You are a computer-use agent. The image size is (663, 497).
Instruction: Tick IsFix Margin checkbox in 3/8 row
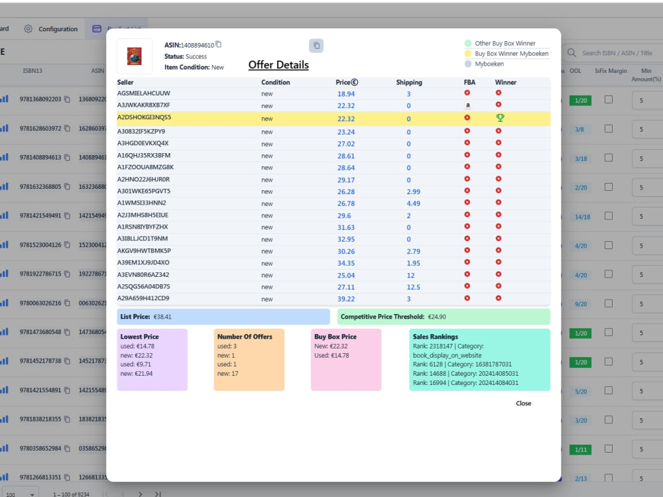(609, 129)
